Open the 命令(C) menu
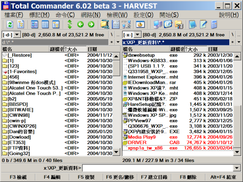The image size is (243, 182). 65,15
